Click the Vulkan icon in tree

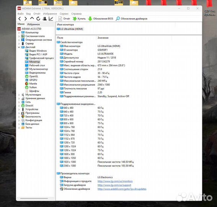(x=27, y=87)
